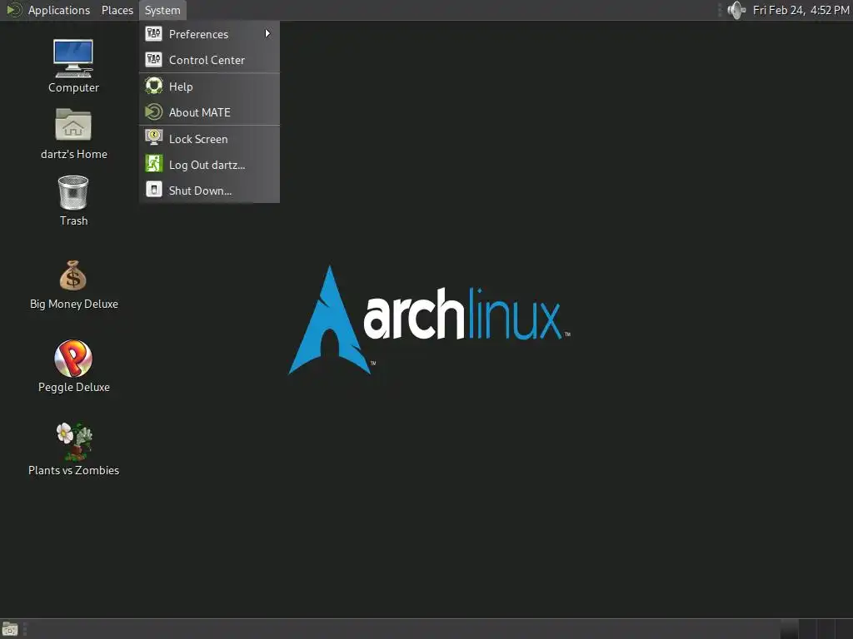Choose About MATE entry

pos(209,112)
